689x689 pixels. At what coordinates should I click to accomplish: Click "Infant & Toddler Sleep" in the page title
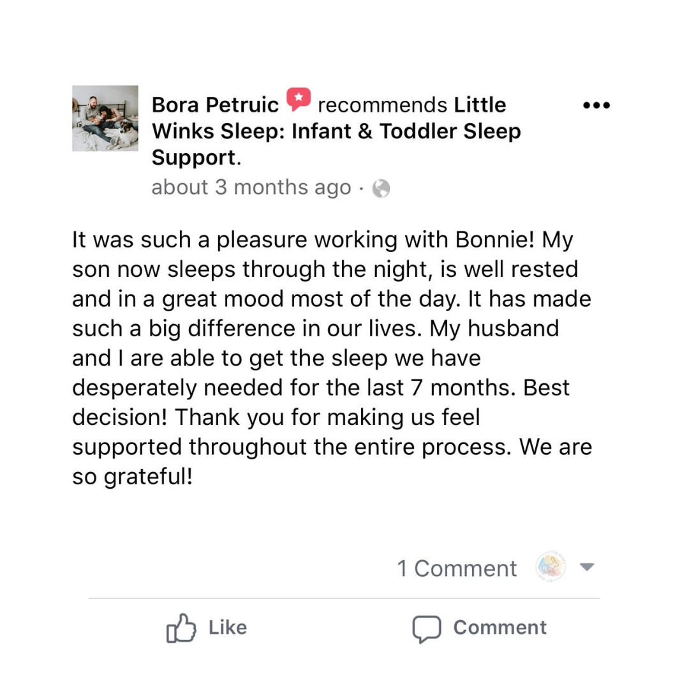(x=406, y=131)
